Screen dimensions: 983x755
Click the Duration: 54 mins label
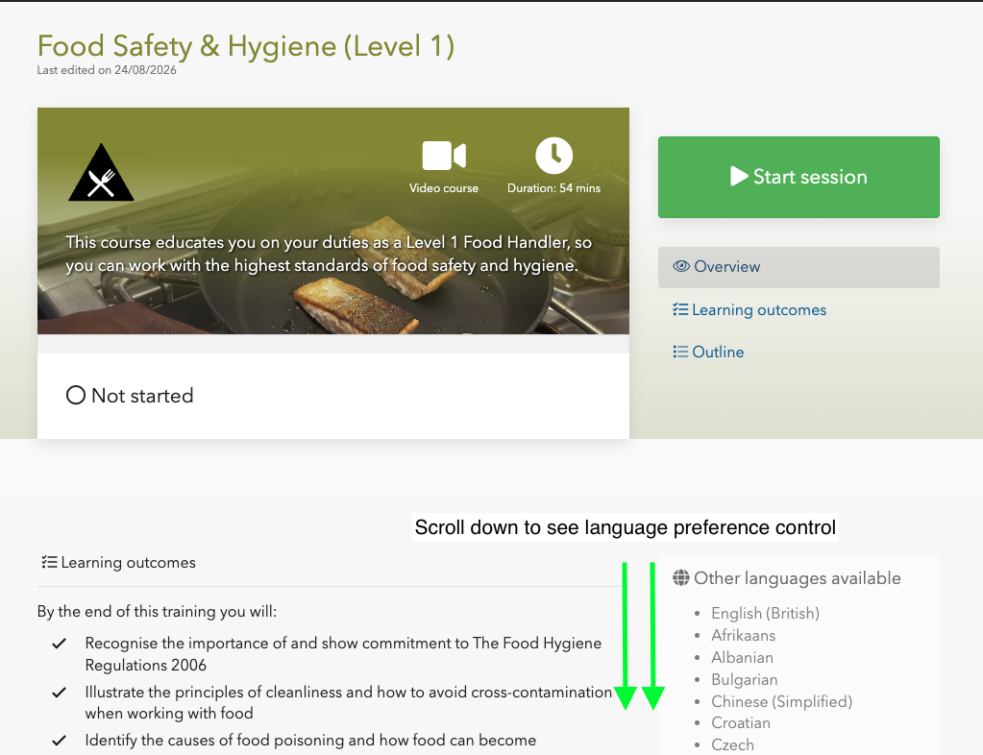553,188
